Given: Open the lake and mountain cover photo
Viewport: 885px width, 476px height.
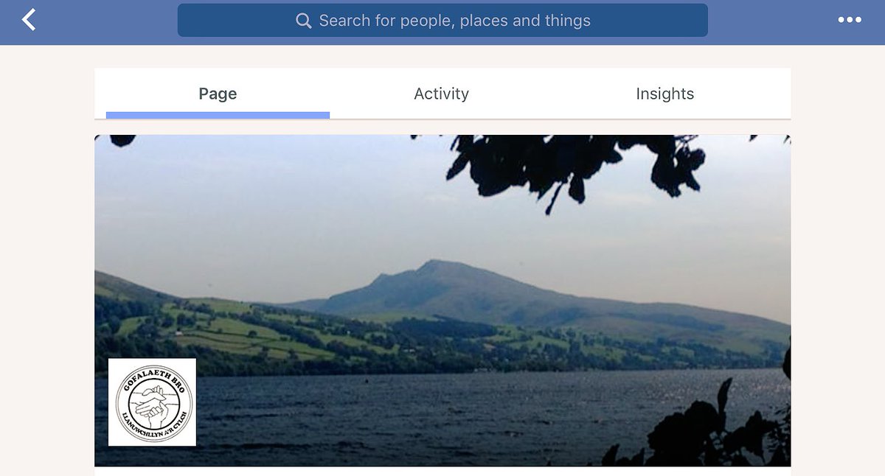Looking at the screenshot, I should tap(442, 301).
